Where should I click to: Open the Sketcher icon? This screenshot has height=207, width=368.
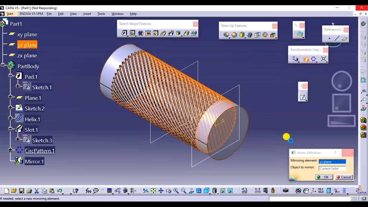(x=303, y=97)
